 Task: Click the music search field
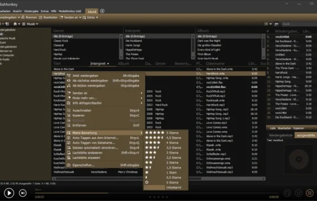[299, 24]
